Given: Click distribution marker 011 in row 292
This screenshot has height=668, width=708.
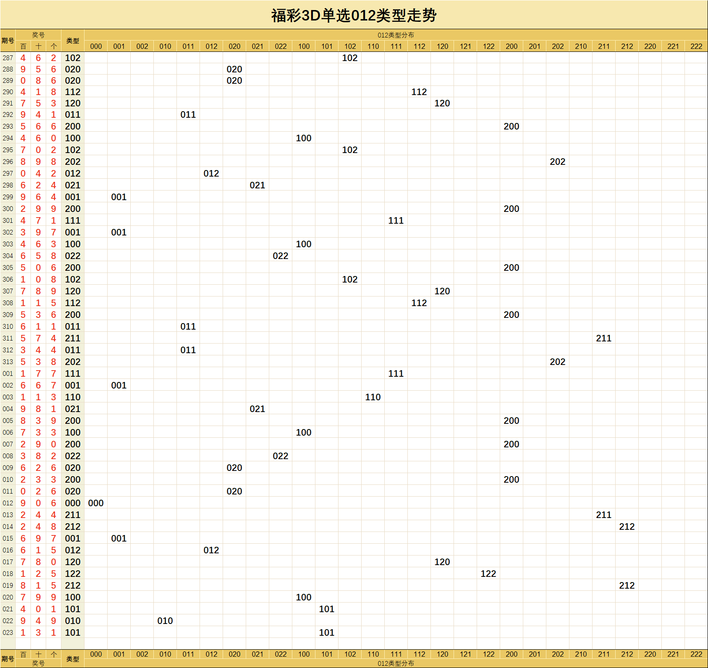Looking at the screenshot, I should click(188, 114).
